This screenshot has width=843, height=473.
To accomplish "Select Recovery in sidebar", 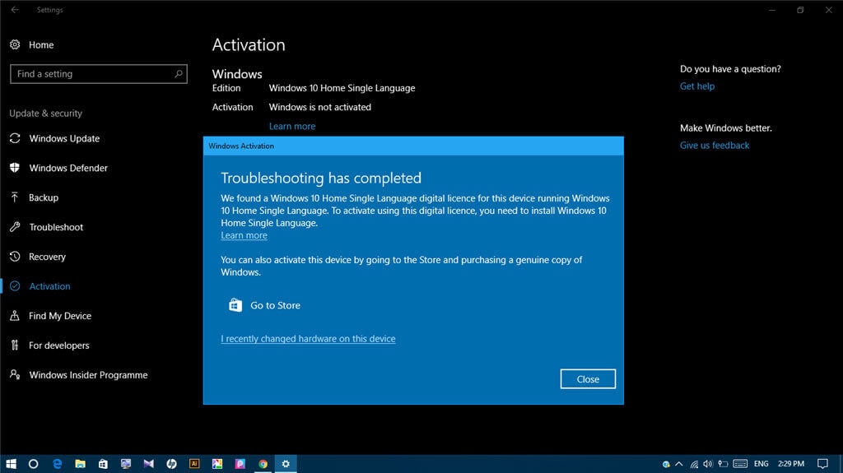I will click(47, 257).
